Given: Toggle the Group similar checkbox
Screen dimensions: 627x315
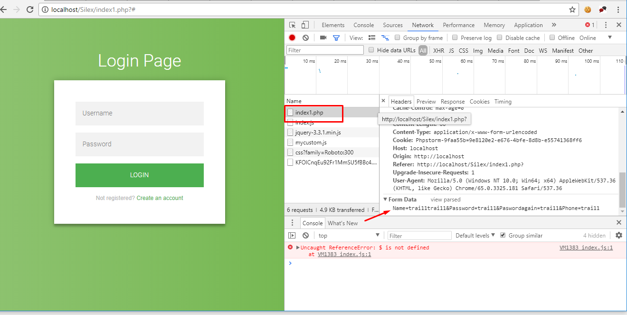Looking at the screenshot, I should coord(503,235).
